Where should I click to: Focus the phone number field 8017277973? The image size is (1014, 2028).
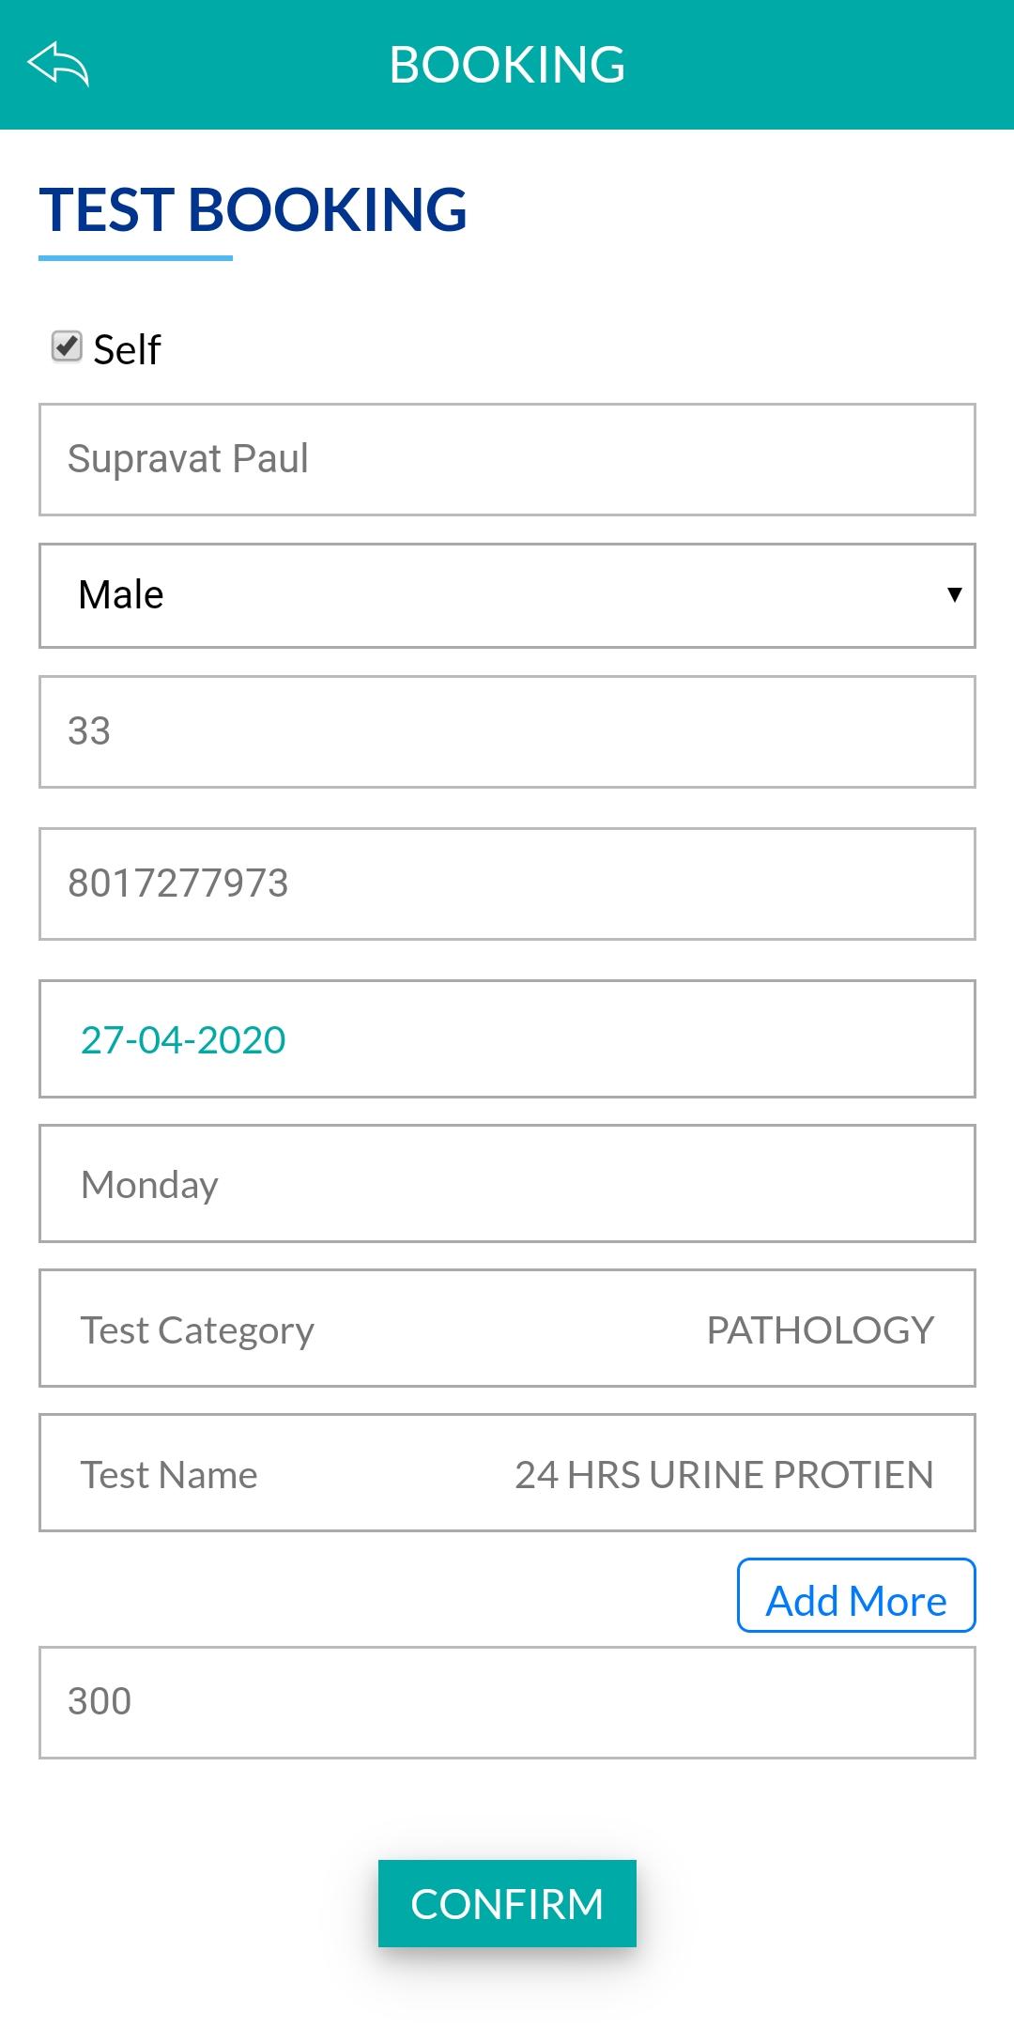point(507,883)
